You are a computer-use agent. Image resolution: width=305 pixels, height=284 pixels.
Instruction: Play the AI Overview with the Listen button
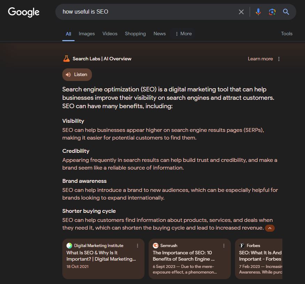point(77,74)
